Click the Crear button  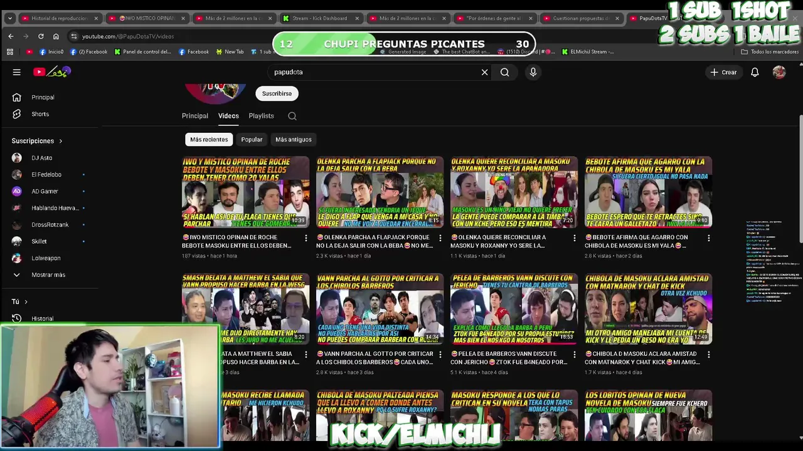tap(723, 72)
